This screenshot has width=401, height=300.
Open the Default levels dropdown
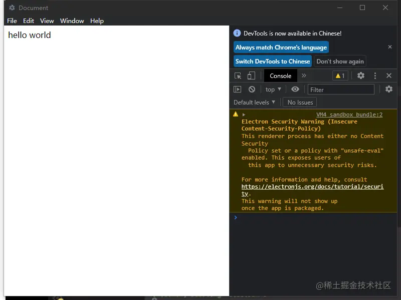(254, 102)
